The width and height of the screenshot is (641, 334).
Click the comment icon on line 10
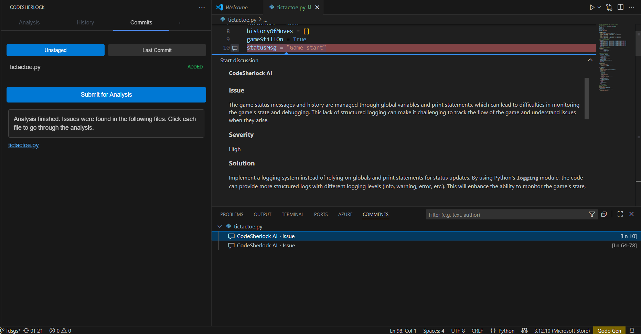click(235, 48)
